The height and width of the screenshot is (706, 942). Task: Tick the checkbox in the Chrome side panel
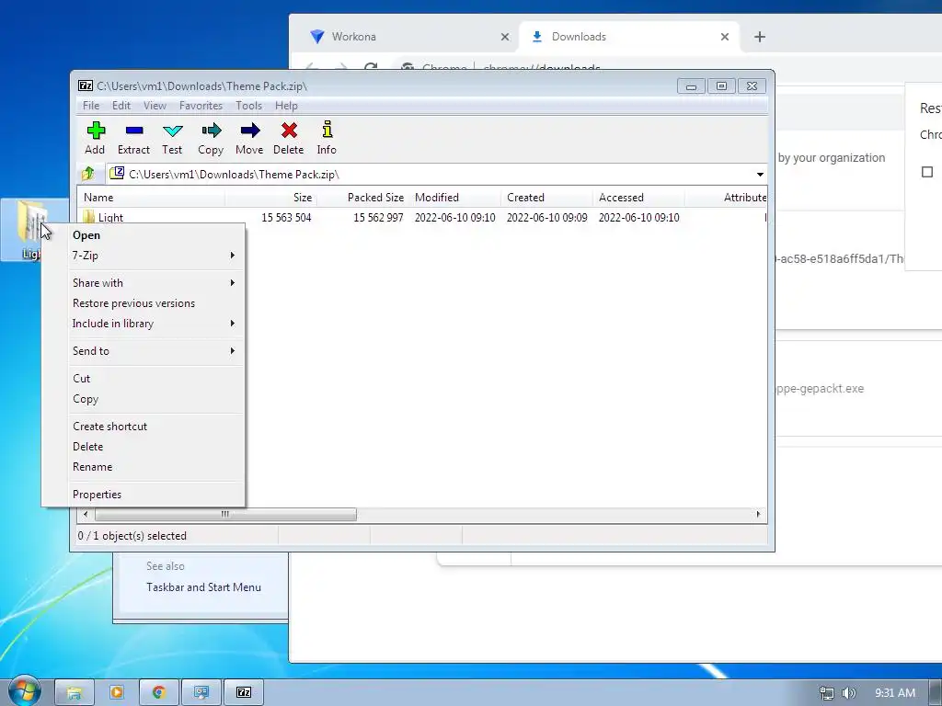(927, 172)
